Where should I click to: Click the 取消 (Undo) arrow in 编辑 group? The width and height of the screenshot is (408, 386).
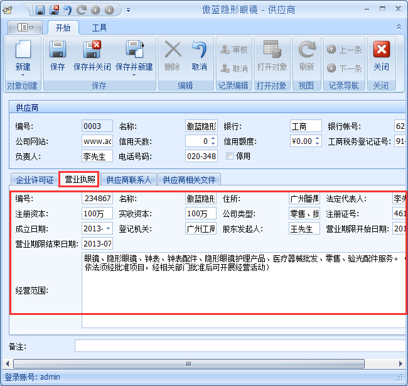[199, 50]
